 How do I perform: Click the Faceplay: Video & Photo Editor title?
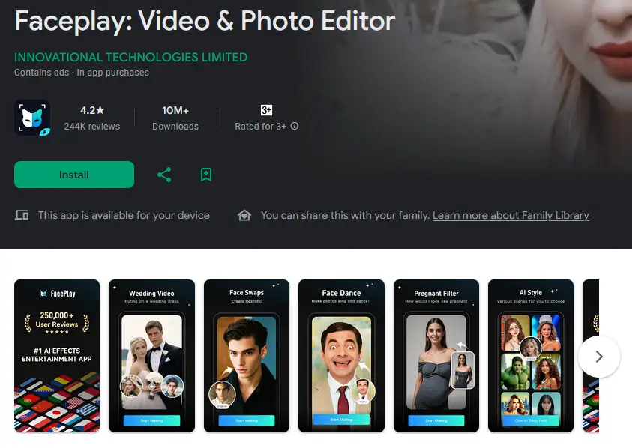(x=205, y=20)
